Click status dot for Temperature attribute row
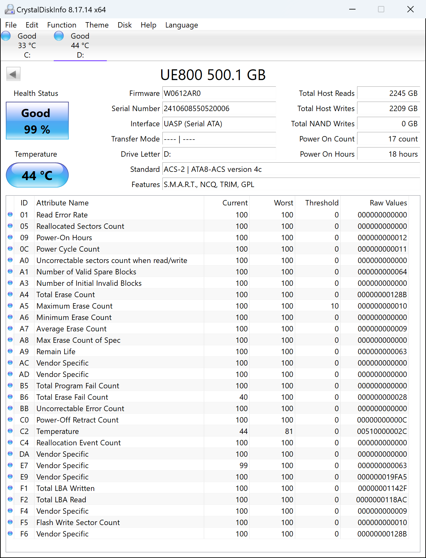 coord(10,431)
